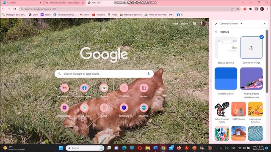
Task: Show hidden system tray icons
Action: [x=221, y=148]
